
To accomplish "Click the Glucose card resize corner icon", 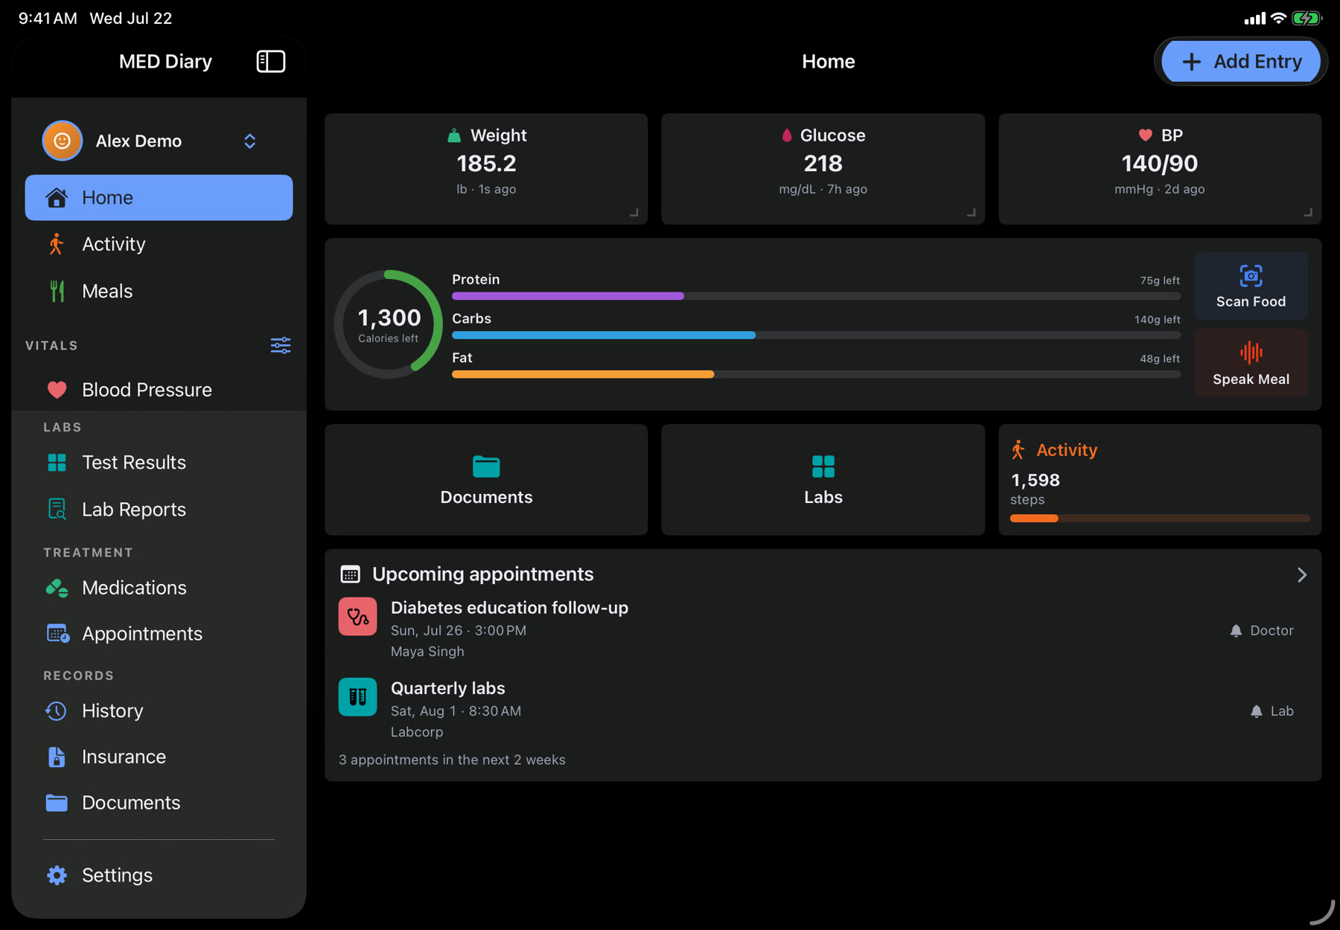I will point(971,213).
